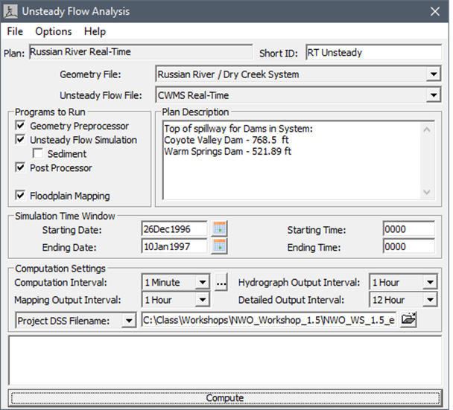
Task: Open the Options menu
Action: click(54, 31)
